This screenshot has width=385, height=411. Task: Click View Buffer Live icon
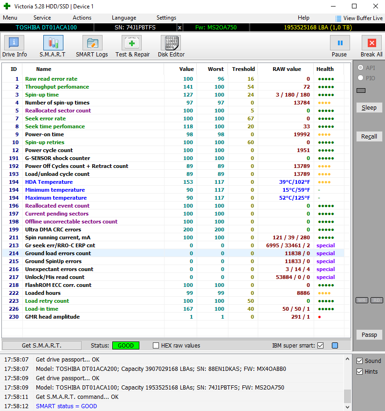click(x=338, y=18)
